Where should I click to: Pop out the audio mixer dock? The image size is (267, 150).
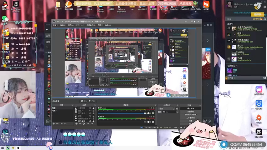155,105
